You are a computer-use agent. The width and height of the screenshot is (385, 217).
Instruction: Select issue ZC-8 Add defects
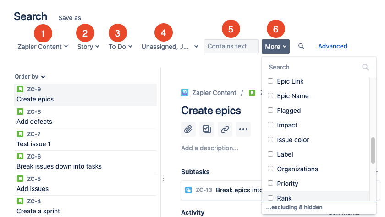click(85, 117)
